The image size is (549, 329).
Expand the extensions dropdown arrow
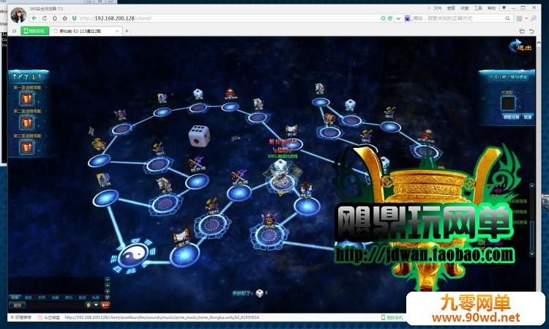pyautogui.click(x=526, y=18)
